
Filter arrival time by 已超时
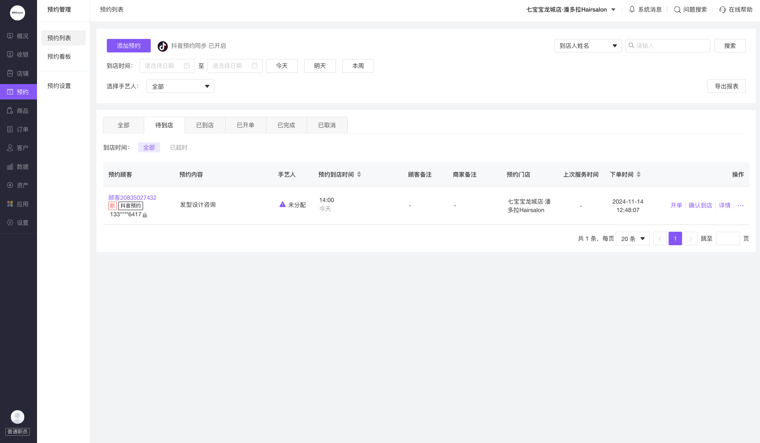point(179,147)
